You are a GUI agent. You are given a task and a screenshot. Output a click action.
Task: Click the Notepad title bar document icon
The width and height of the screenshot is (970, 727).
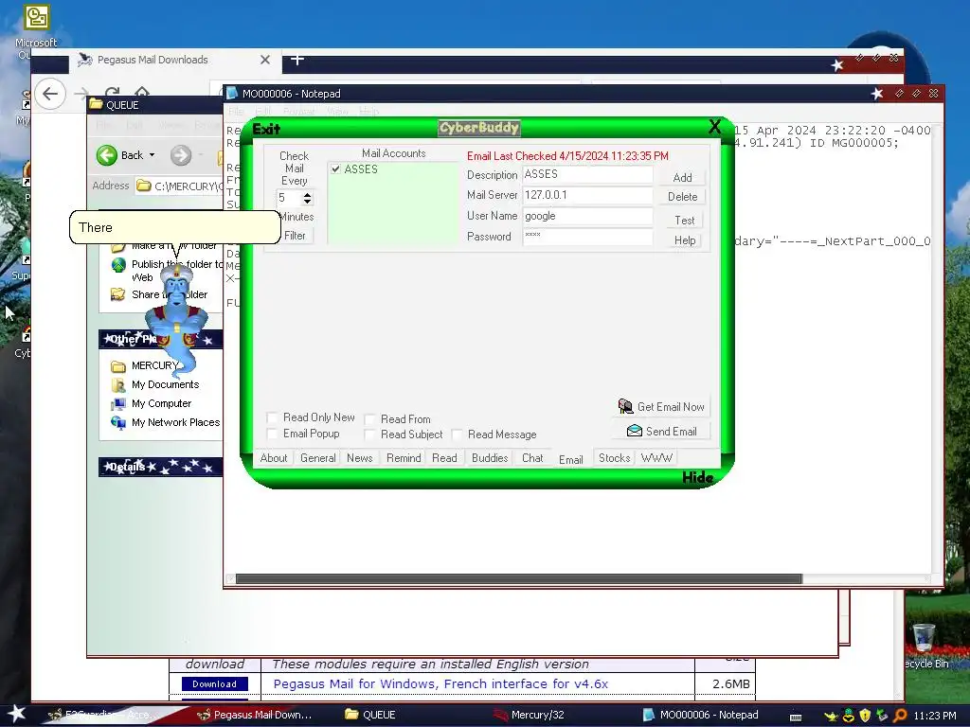(232, 94)
